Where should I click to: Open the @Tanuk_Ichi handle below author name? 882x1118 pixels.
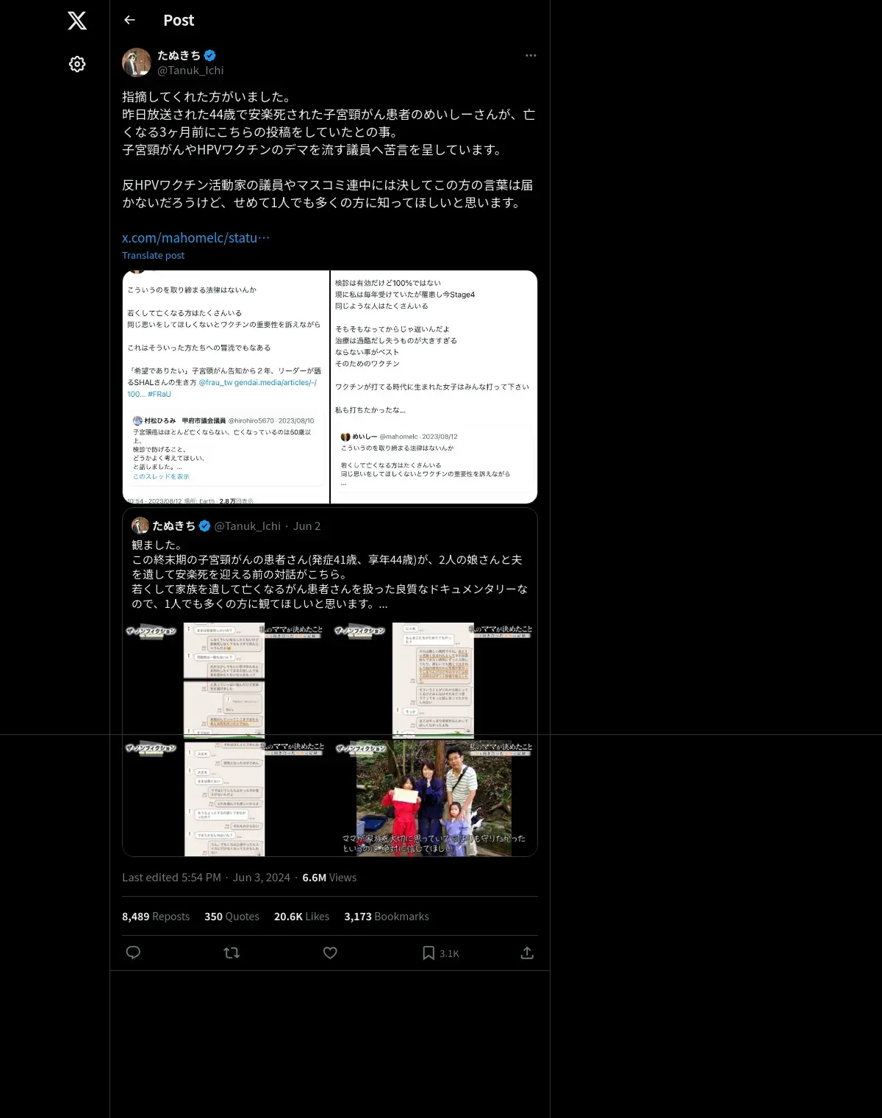(x=190, y=71)
